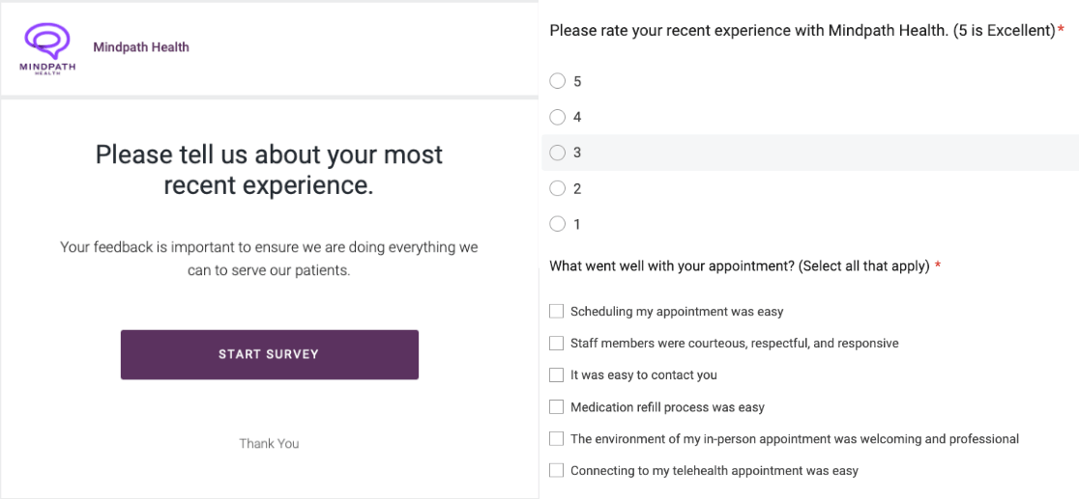Screen dimensions: 1079x499
Task: Click the Mindpath Health header title
Action: pyautogui.click(x=141, y=47)
